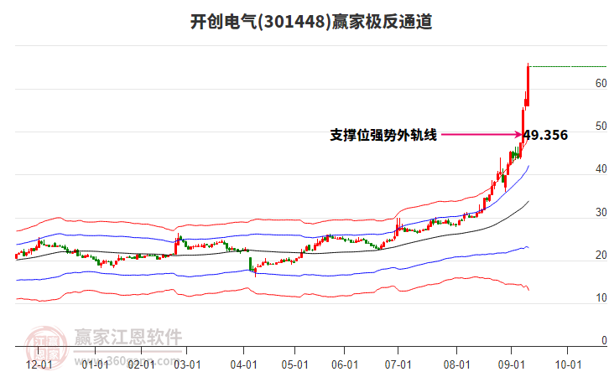Click the 06-01 date label
The height and width of the screenshot is (377, 609).
[x=345, y=364]
